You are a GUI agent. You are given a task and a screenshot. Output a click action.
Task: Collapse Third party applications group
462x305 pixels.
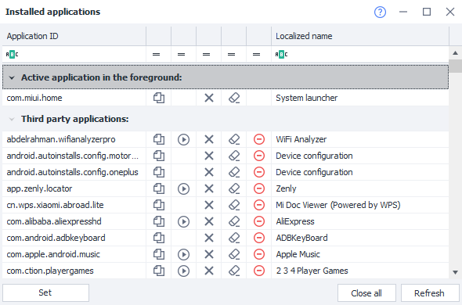tap(12, 119)
